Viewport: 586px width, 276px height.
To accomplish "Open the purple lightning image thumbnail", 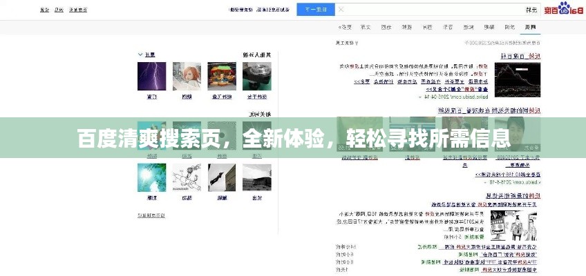I will coord(151,76).
